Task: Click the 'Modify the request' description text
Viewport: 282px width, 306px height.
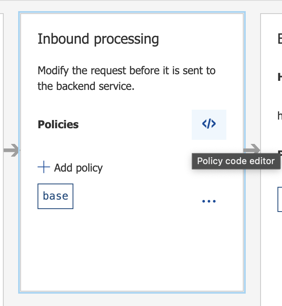Action: [x=126, y=71]
